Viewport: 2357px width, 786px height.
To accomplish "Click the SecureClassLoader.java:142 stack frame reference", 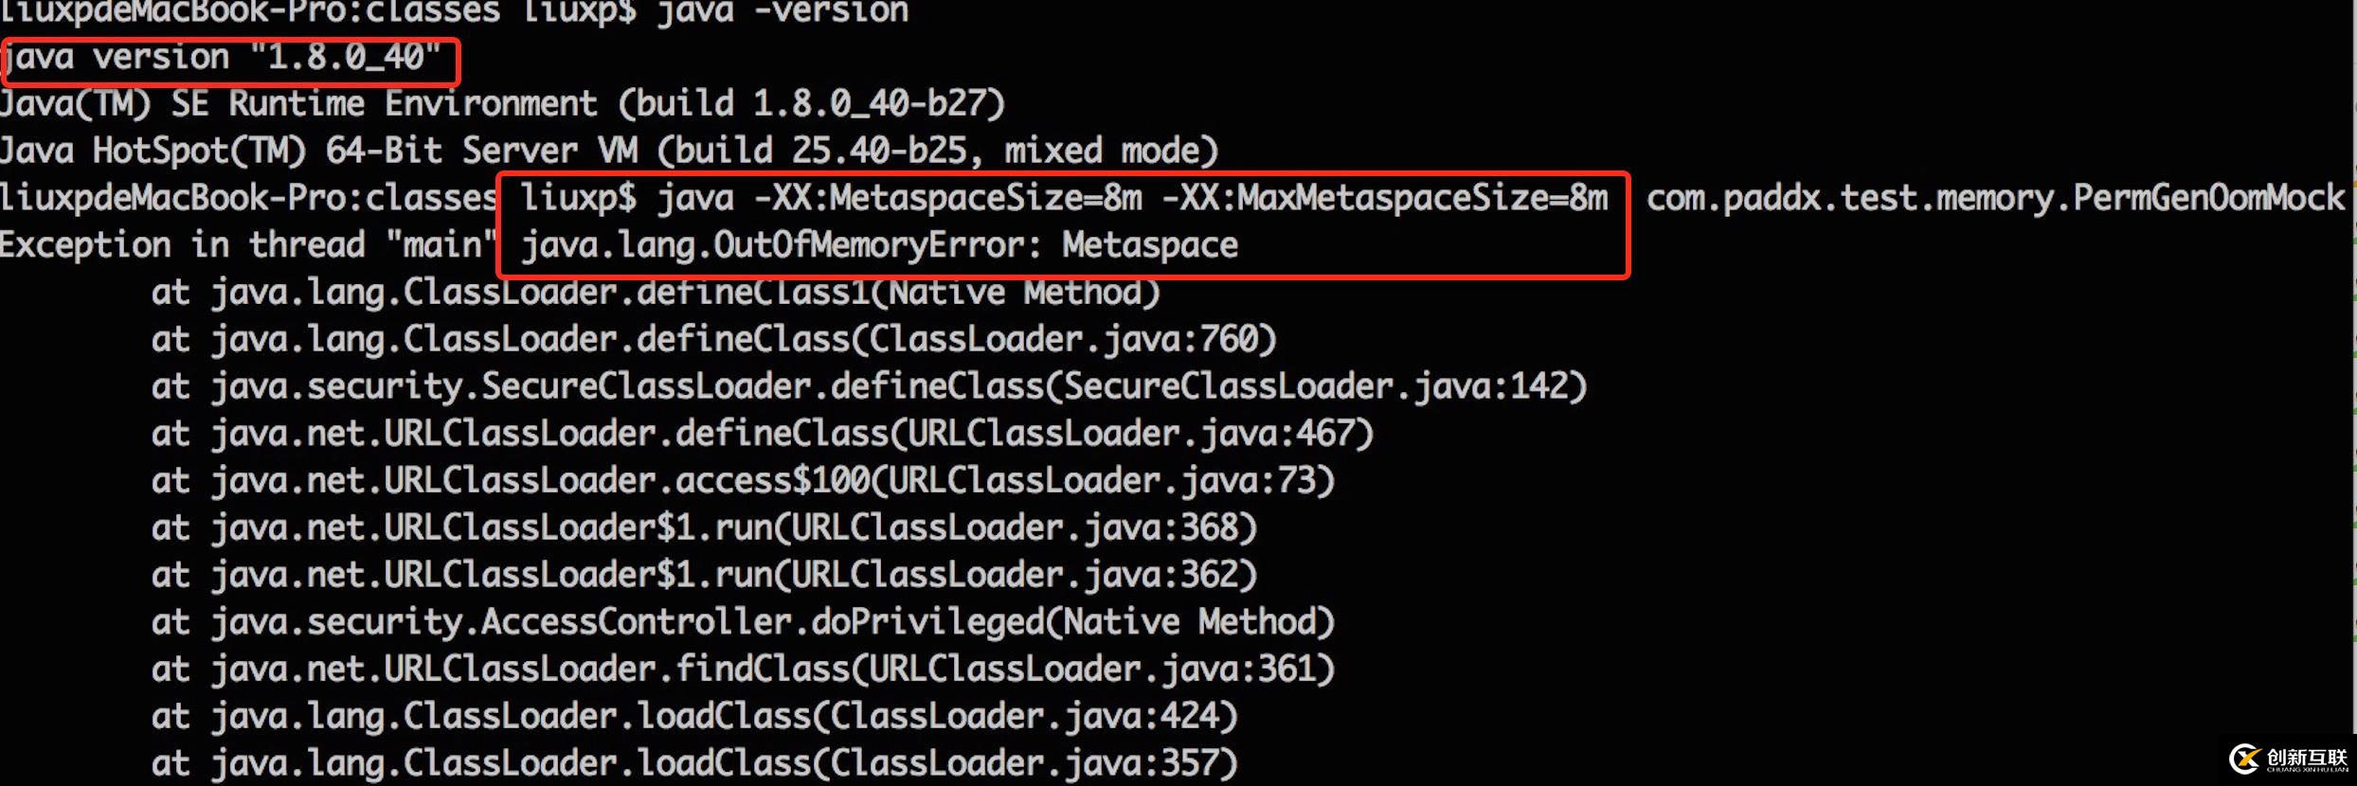I will 1323,386.
